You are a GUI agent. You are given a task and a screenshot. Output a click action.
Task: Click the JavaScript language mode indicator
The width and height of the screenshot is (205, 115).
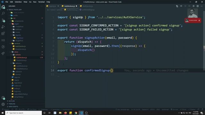pos(165,109)
